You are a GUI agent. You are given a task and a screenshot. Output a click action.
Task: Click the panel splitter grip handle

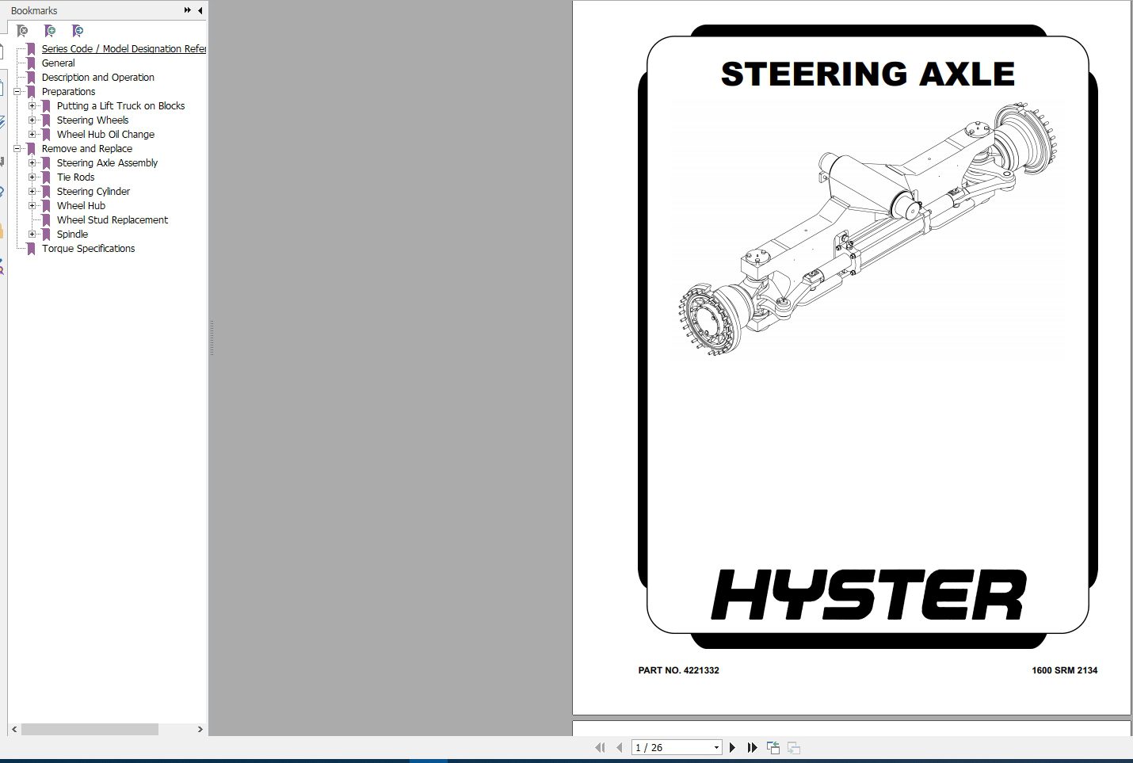[x=212, y=338]
